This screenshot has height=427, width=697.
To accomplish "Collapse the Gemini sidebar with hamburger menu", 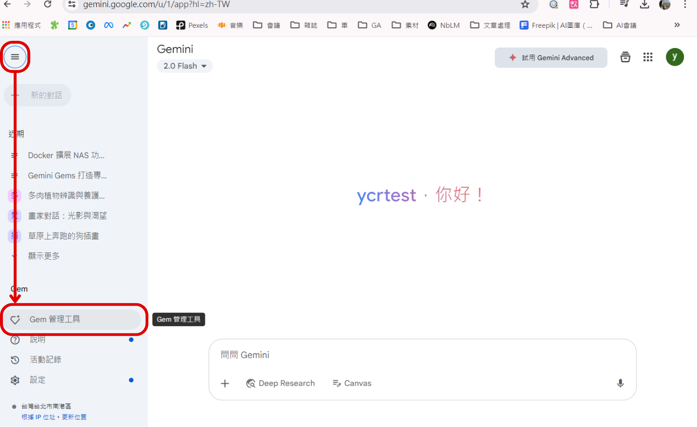I will point(15,57).
